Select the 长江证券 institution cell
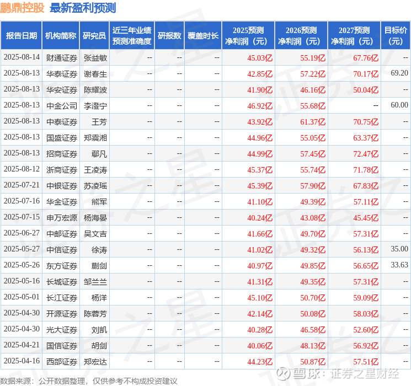 coord(62,298)
